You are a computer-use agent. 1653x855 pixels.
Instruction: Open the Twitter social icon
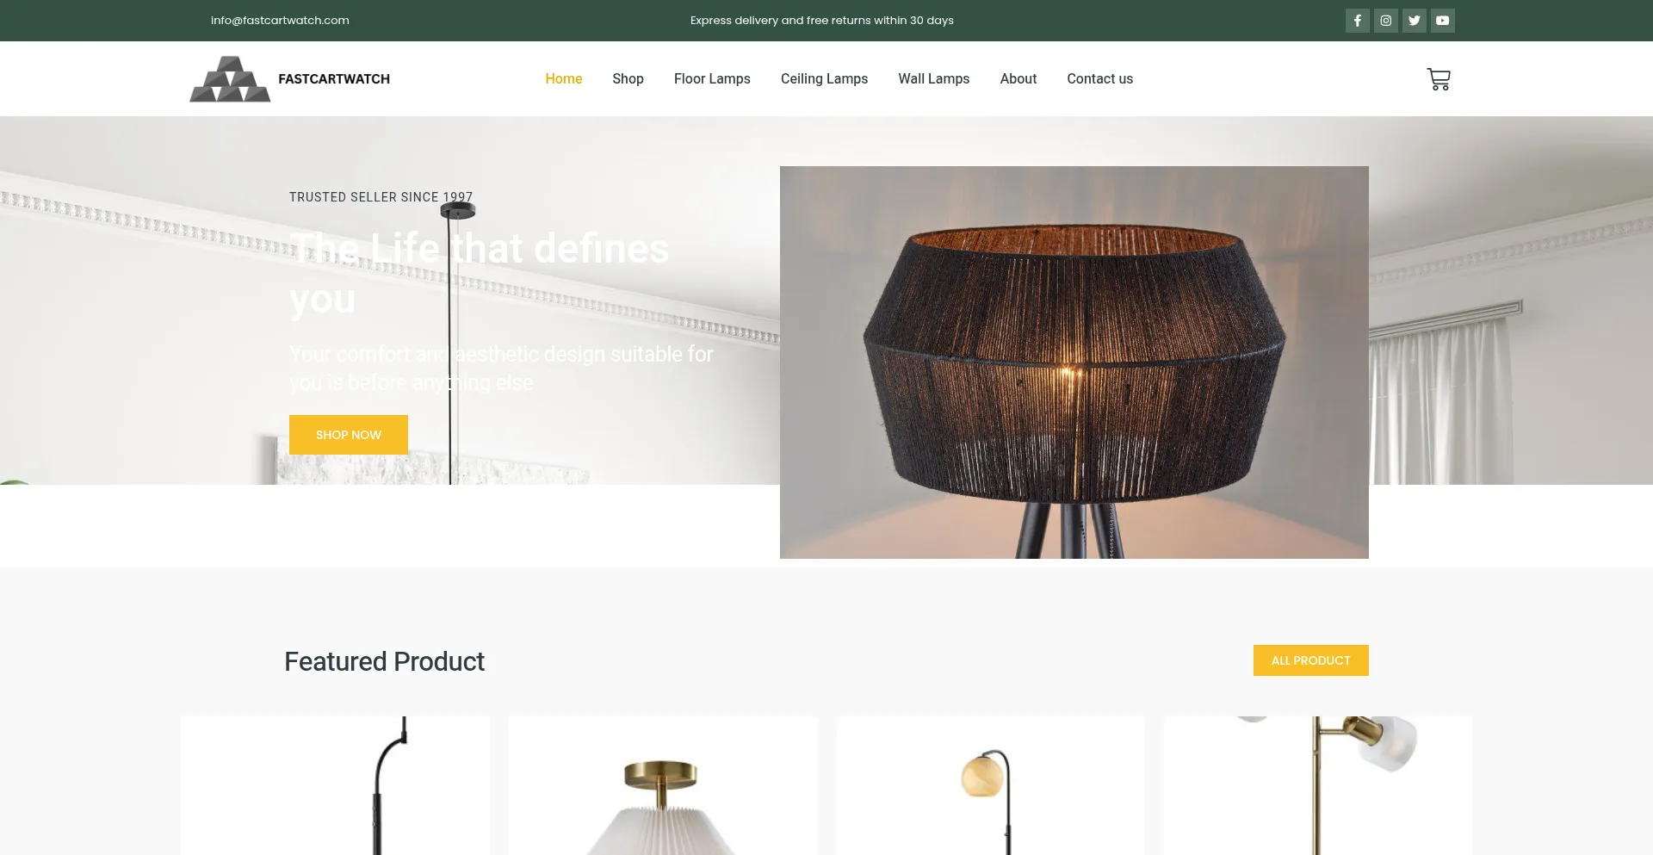(1414, 21)
